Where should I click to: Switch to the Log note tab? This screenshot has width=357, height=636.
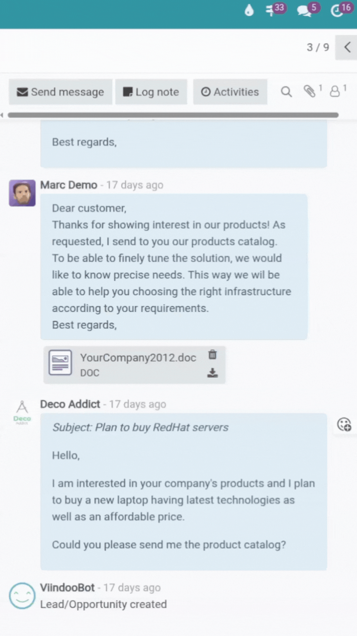click(x=151, y=92)
